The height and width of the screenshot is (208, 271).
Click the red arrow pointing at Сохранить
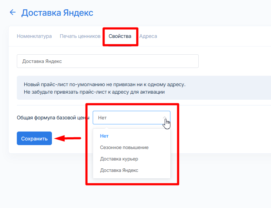pyautogui.click(x=69, y=138)
